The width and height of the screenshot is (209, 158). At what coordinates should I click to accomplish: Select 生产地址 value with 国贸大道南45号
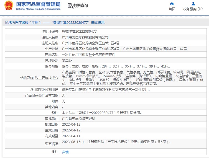(x=124, y=49)
